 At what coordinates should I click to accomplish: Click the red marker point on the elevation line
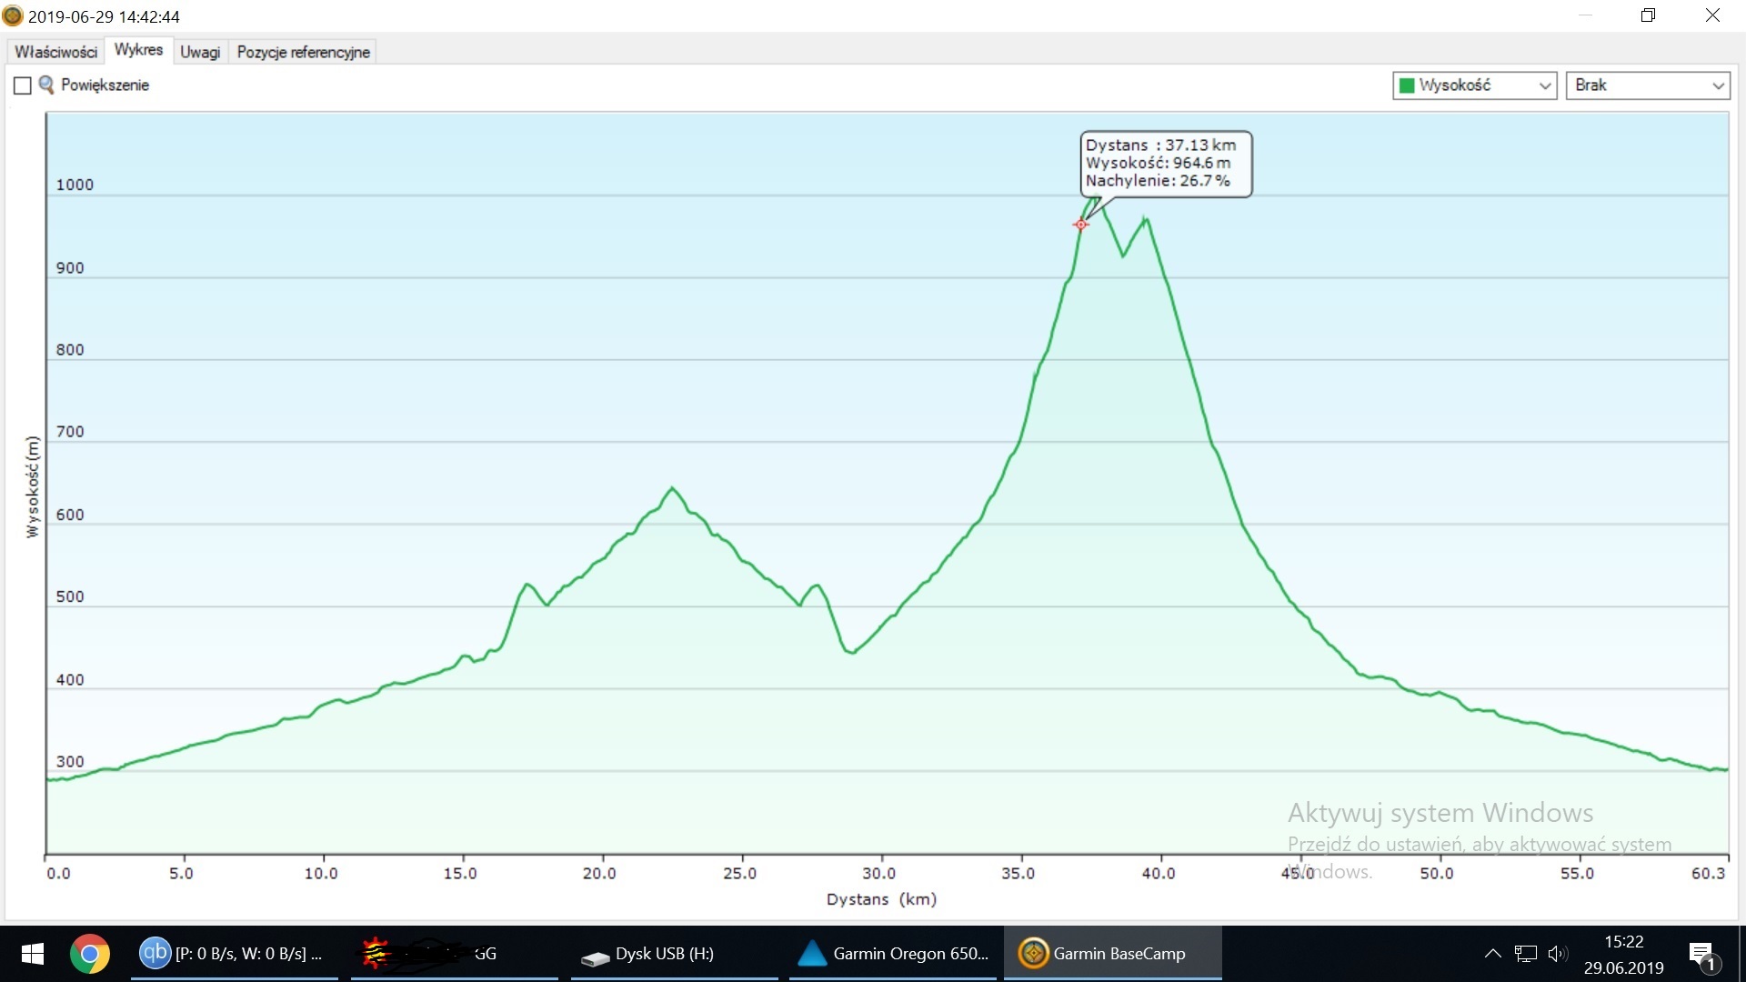point(1080,225)
